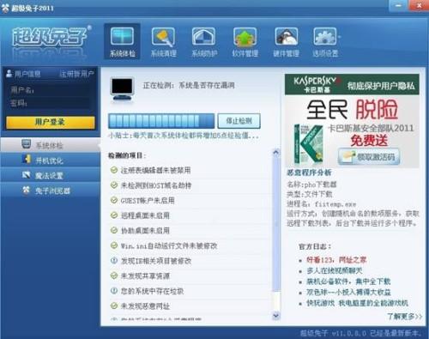Select 系统体检 in the left sidebar

[51, 145]
